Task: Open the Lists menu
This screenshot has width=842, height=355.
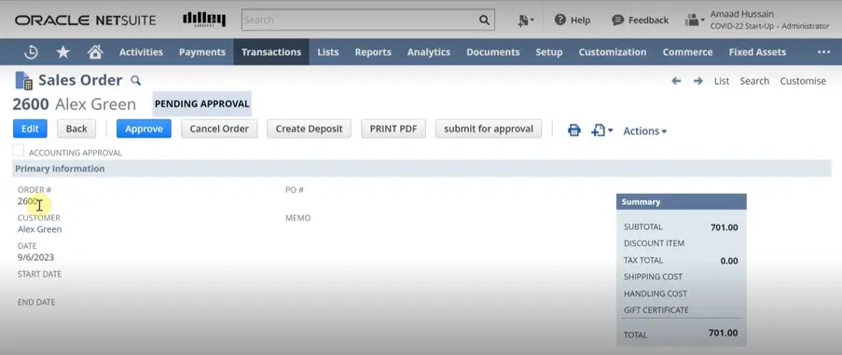Action: 327,52
